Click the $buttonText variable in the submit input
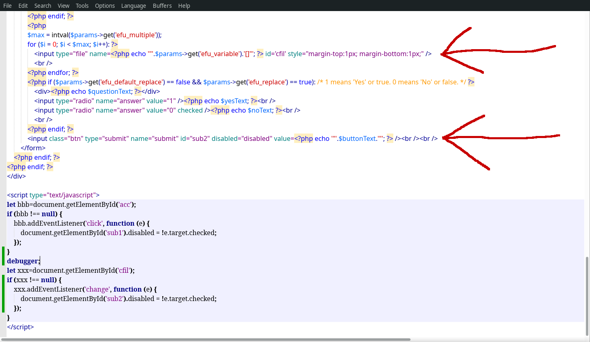Screen dimensions: 590x342 click(358, 138)
